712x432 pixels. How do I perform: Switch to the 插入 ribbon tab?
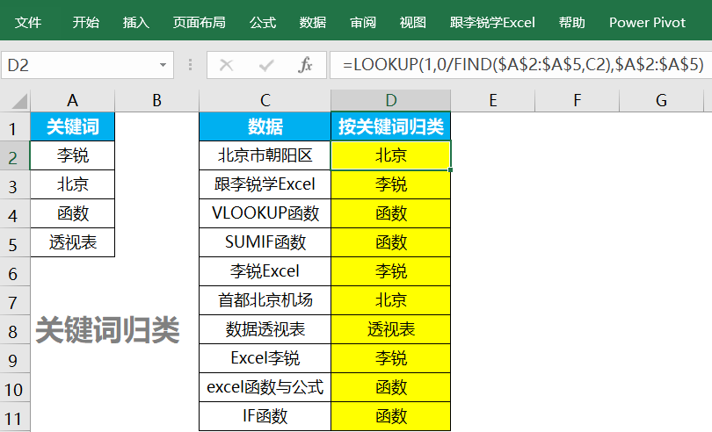pos(136,22)
